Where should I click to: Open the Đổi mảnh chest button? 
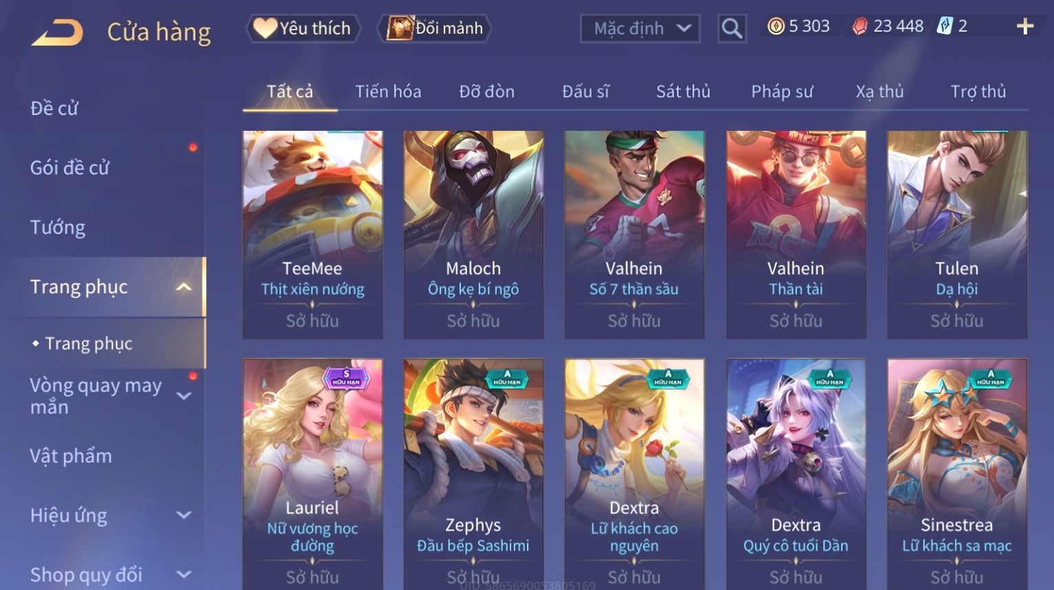coord(435,28)
